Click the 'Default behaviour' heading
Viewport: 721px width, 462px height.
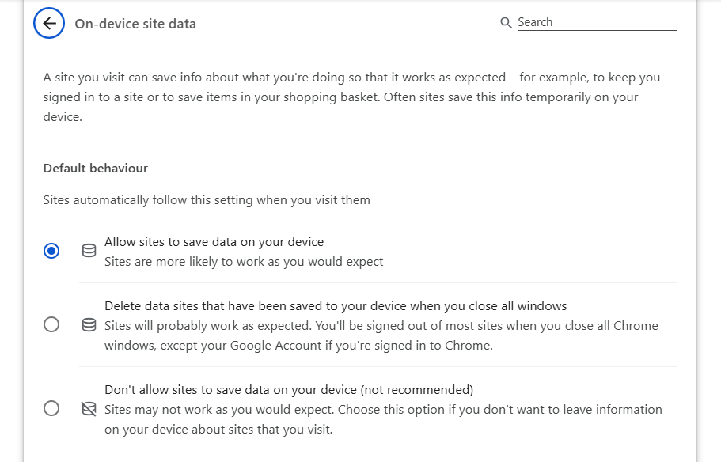pyautogui.click(x=96, y=169)
